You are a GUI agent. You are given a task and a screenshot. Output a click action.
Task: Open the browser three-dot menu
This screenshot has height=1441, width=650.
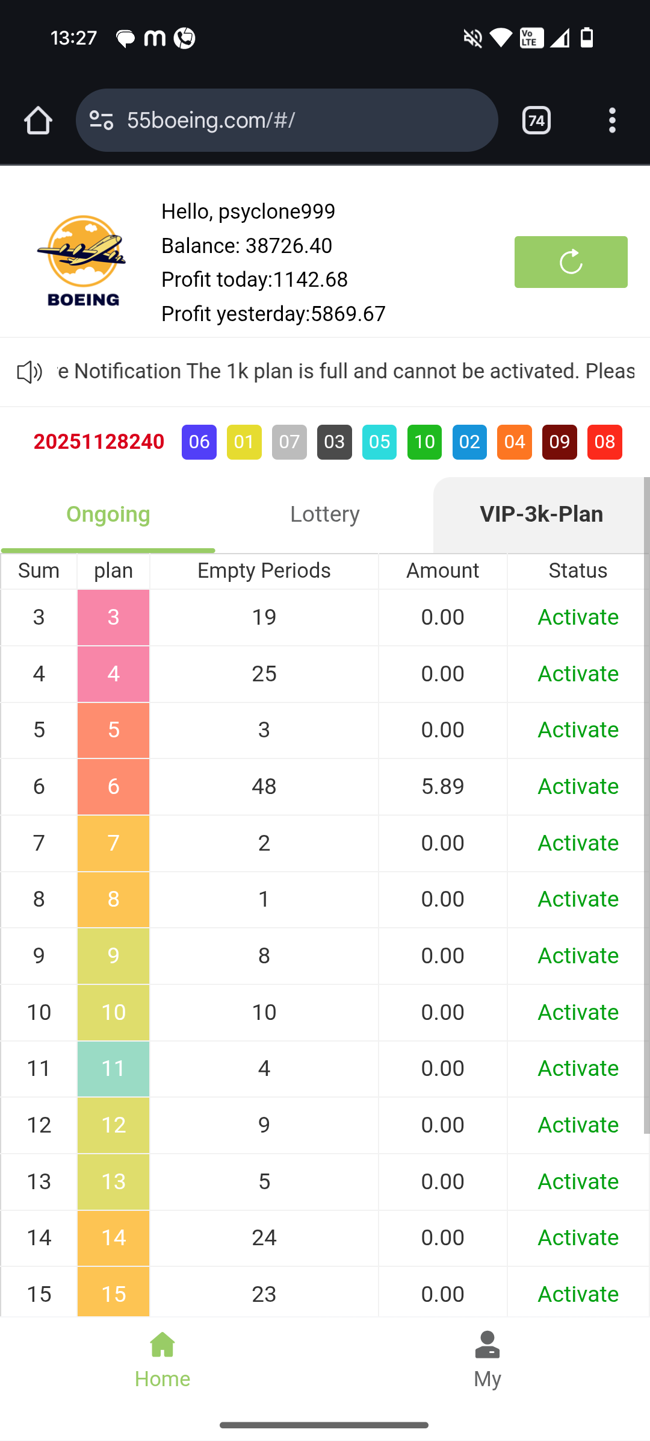tap(611, 120)
